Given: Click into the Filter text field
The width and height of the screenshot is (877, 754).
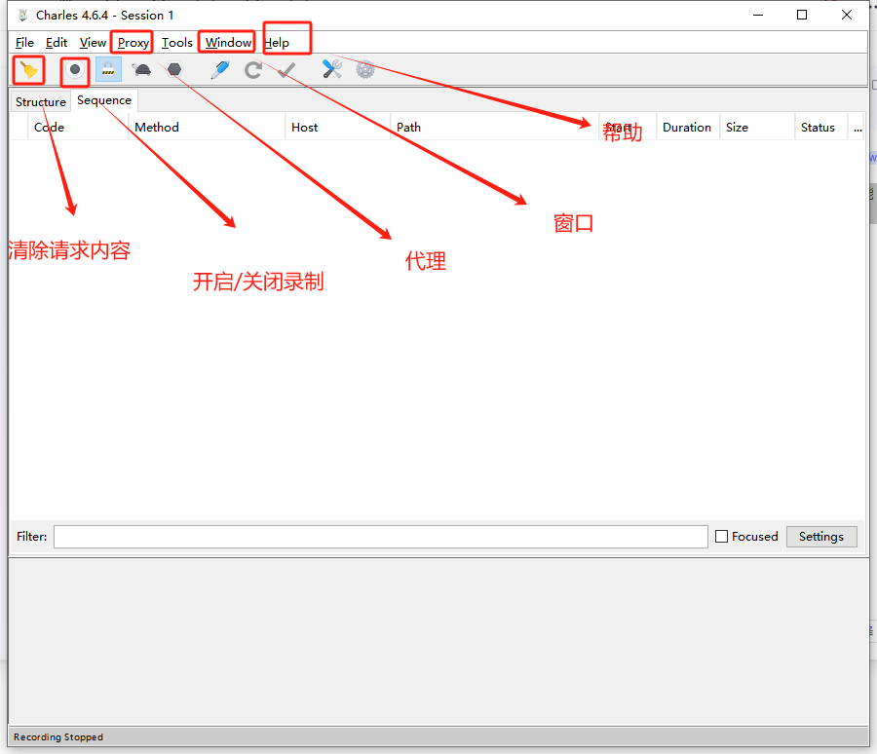Looking at the screenshot, I should [380, 537].
